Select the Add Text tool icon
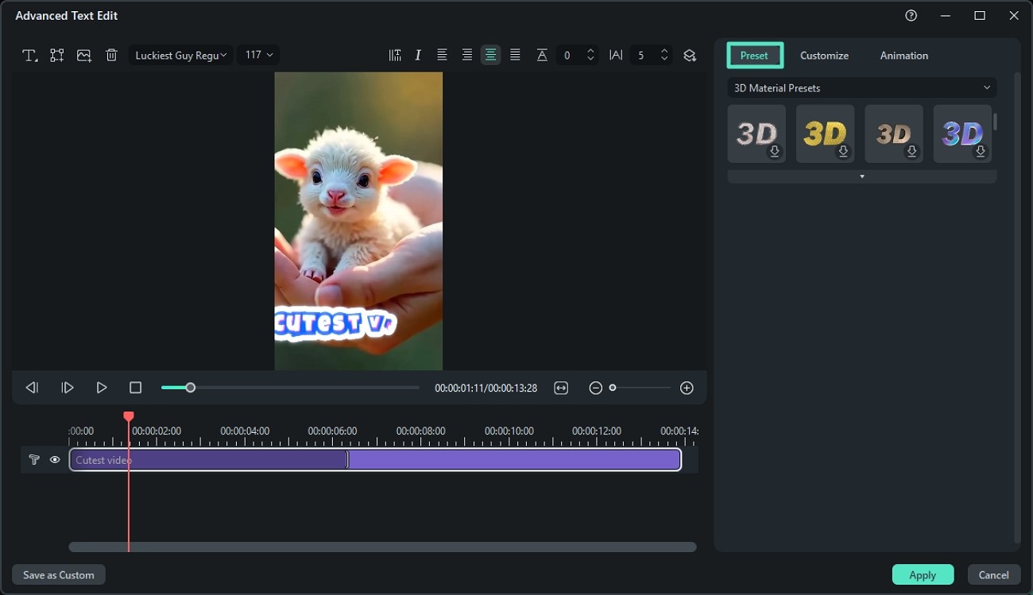 pyautogui.click(x=29, y=56)
